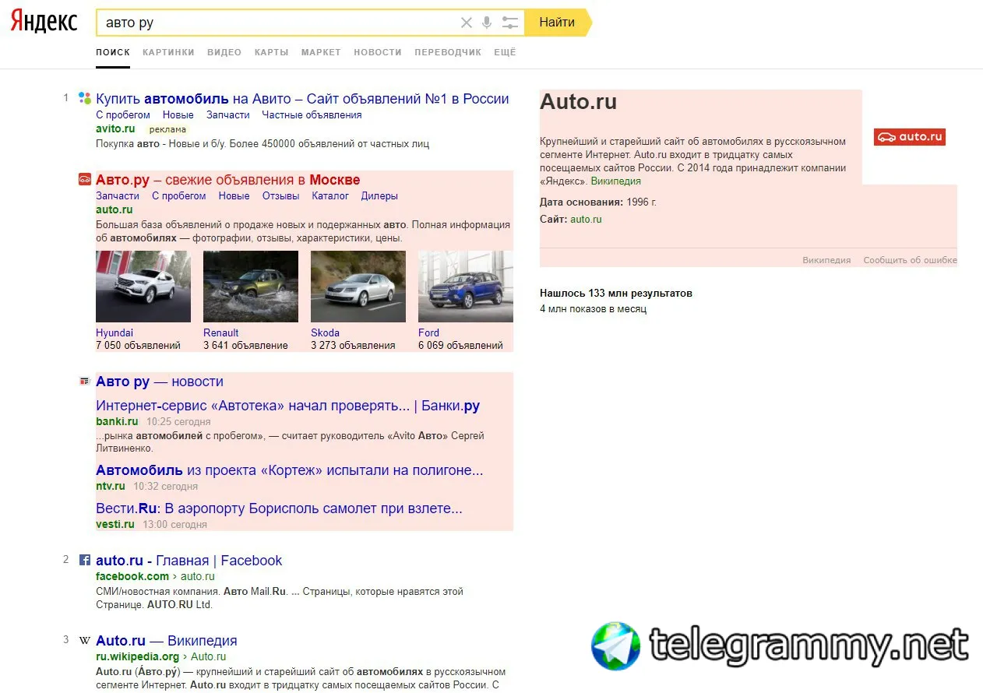The height and width of the screenshot is (693, 983).
Task: Click the Skoda car thumbnail
Action: tap(358, 287)
